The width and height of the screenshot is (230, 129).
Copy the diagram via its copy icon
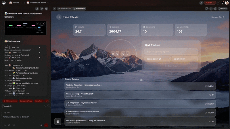37,23
